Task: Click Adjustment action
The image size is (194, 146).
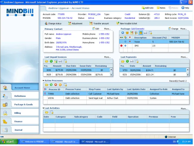Action: point(75,23)
